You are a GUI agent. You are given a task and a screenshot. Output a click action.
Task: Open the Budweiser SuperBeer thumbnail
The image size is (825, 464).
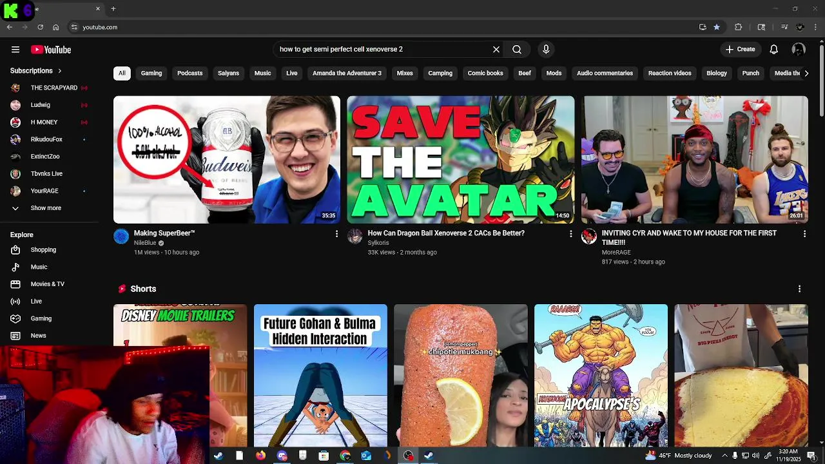point(227,160)
